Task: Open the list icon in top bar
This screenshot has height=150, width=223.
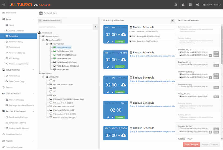Action: tap(190, 5)
